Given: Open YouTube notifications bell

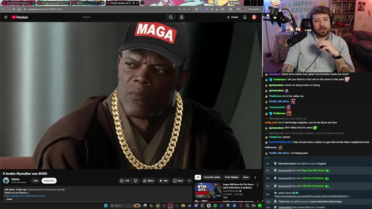Looking at the screenshot, I should [x=245, y=17].
